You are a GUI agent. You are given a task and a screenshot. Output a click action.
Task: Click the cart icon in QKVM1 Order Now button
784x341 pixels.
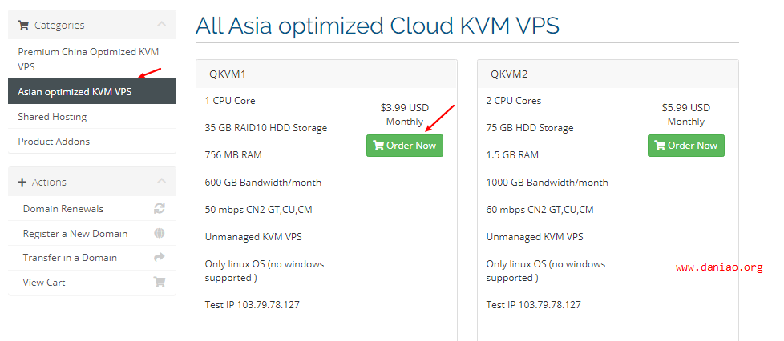[x=378, y=146]
